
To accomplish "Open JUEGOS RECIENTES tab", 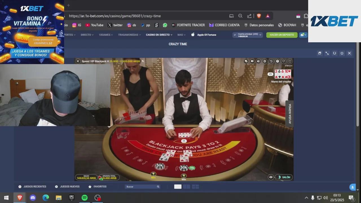I will tap(32, 187).
